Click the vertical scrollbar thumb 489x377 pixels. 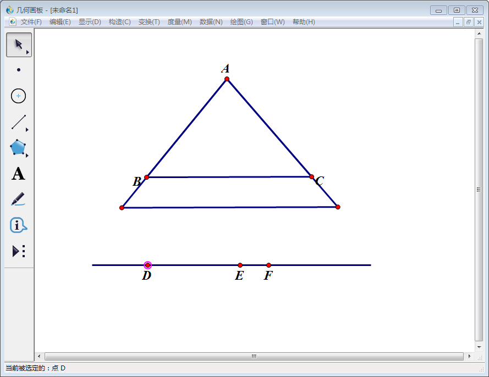point(479,190)
